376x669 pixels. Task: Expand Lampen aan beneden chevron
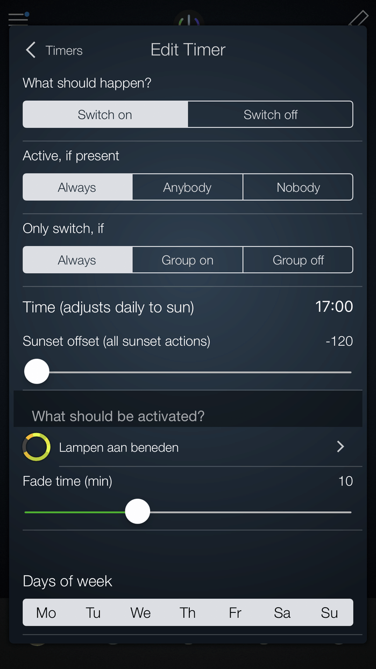pos(340,447)
